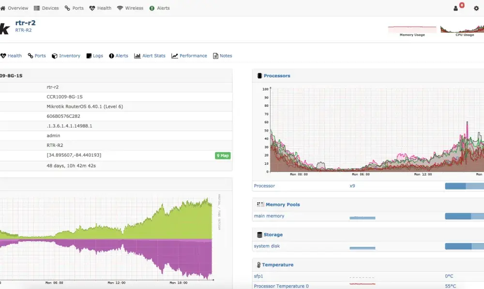Click the object ID .1.3.6.1.4.1.14988.1

[69, 126]
